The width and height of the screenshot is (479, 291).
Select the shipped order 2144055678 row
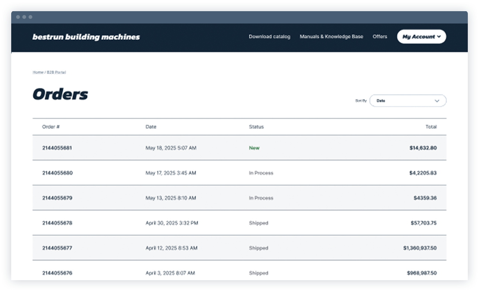click(x=57, y=223)
